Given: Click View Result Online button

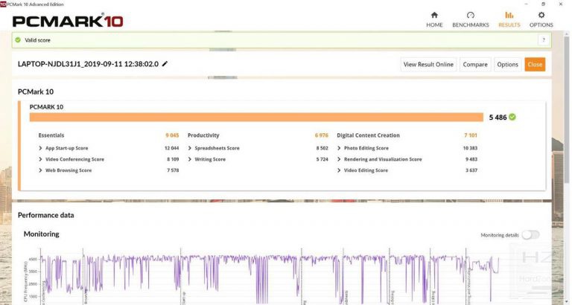Looking at the screenshot, I should (x=428, y=65).
